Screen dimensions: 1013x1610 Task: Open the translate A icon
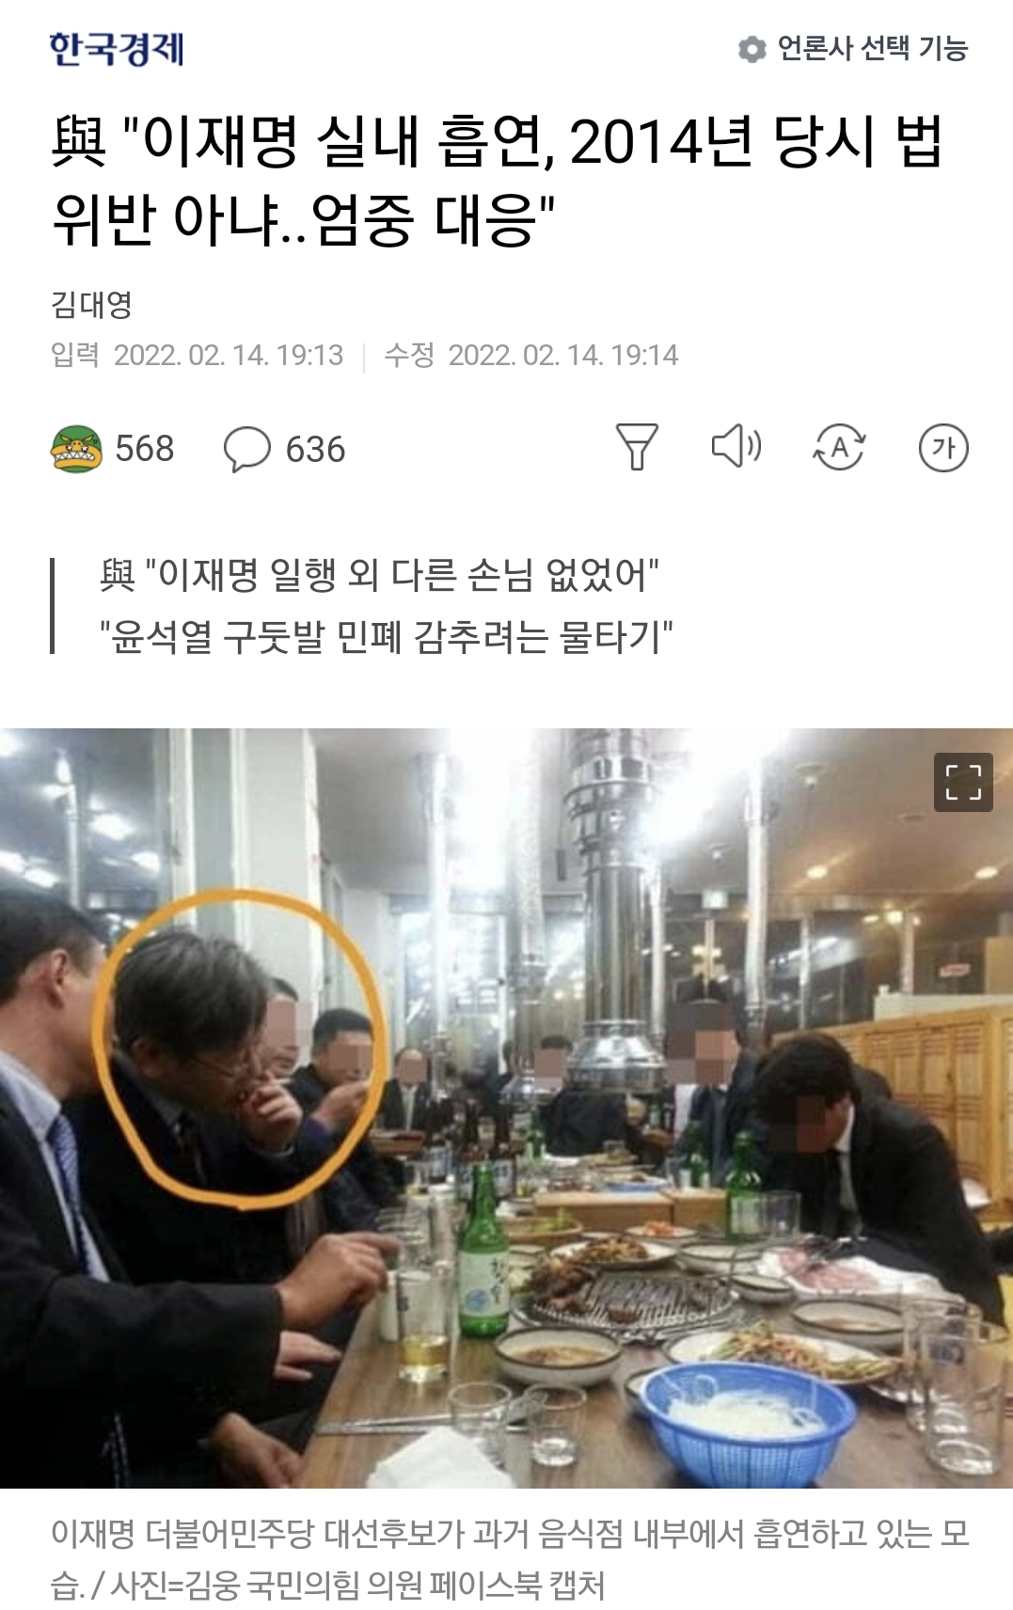(x=839, y=447)
